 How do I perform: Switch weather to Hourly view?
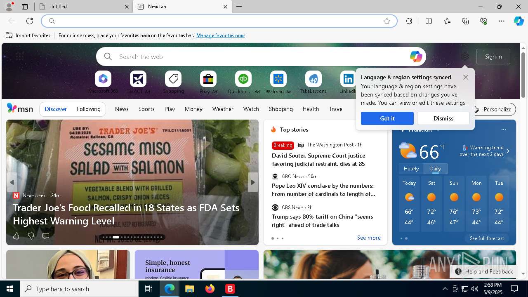tap(411, 169)
